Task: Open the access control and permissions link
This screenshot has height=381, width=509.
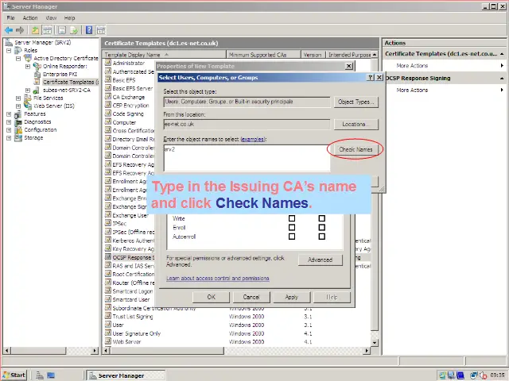Action: tap(217, 279)
